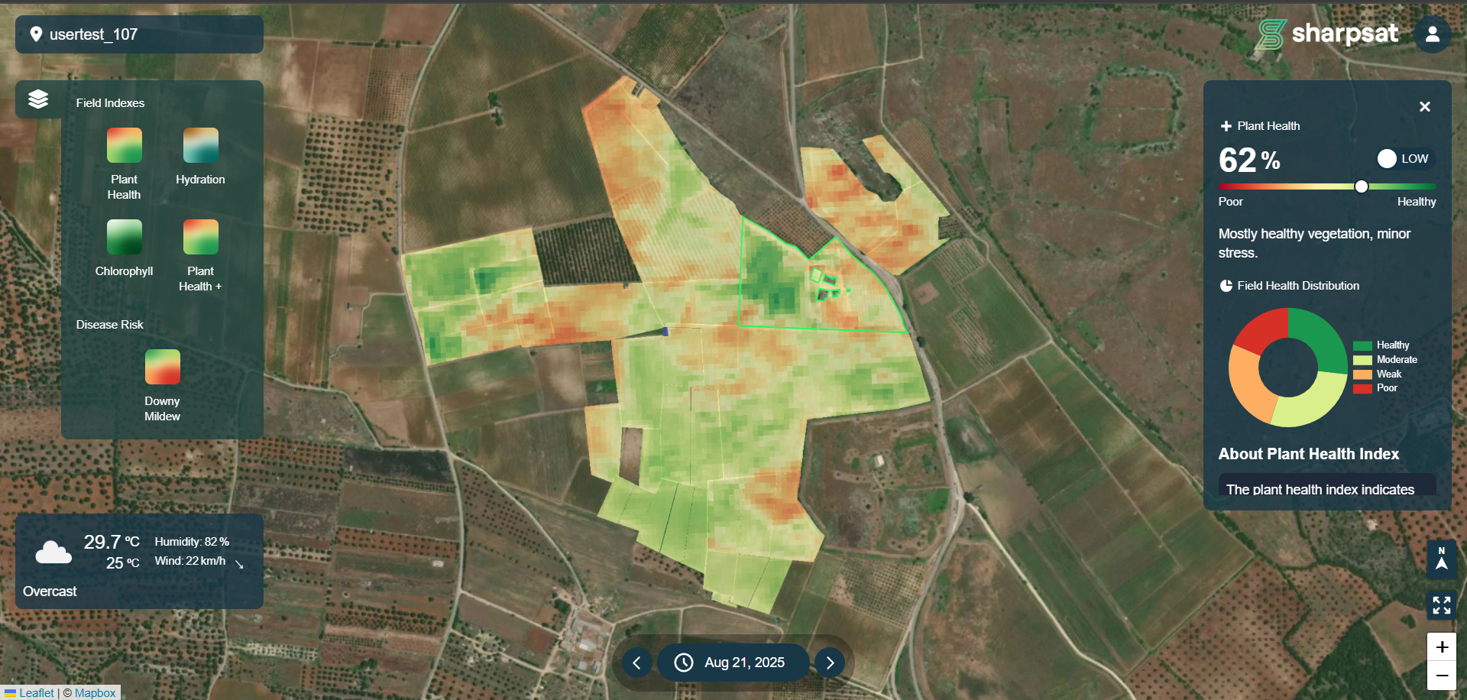
Task: Toggle the layers panel icon
Action: click(38, 99)
